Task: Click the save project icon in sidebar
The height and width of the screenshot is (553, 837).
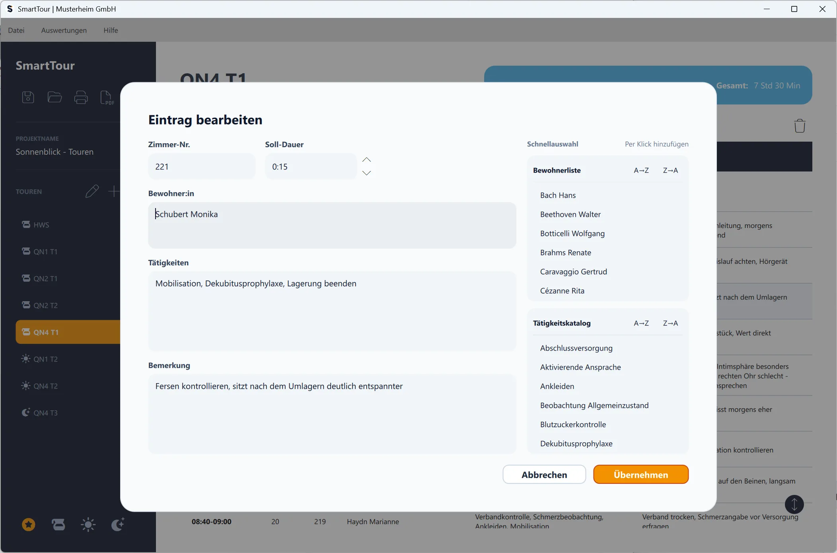Action: 28,97
